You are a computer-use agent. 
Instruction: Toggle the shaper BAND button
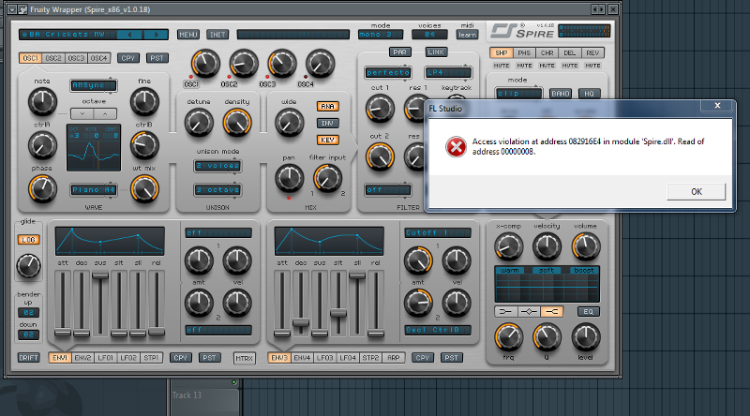point(560,94)
